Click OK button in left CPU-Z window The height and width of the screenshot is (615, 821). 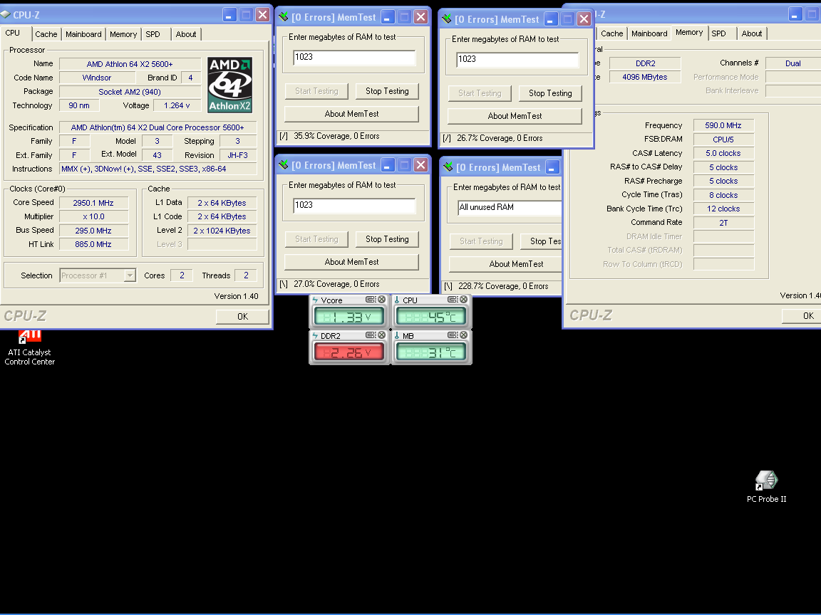(242, 316)
